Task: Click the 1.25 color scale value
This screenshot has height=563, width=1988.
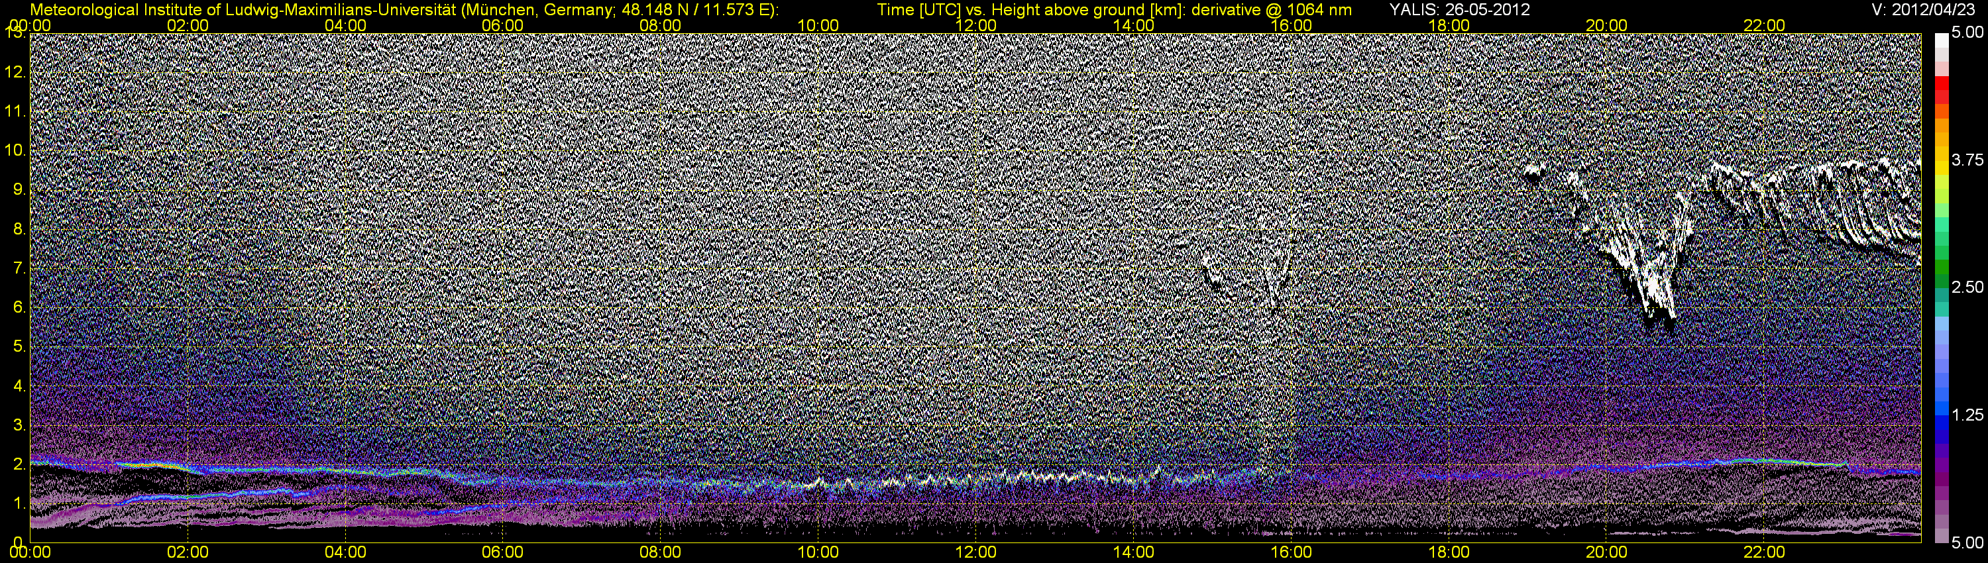Action: point(1967,415)
